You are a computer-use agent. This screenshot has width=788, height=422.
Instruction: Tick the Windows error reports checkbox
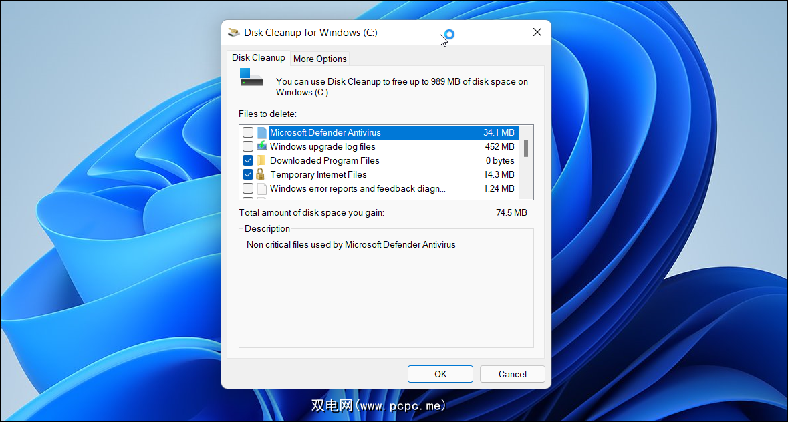tap(248, 189)
